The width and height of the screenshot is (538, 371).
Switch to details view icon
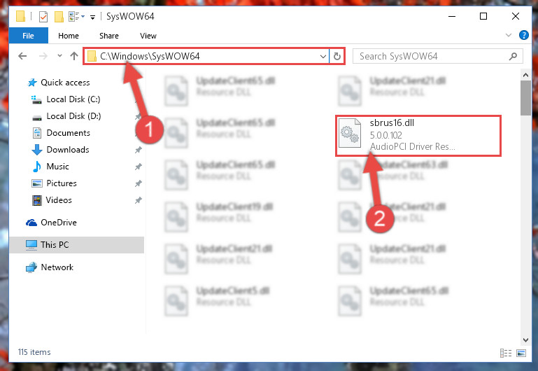coord(506,353)
